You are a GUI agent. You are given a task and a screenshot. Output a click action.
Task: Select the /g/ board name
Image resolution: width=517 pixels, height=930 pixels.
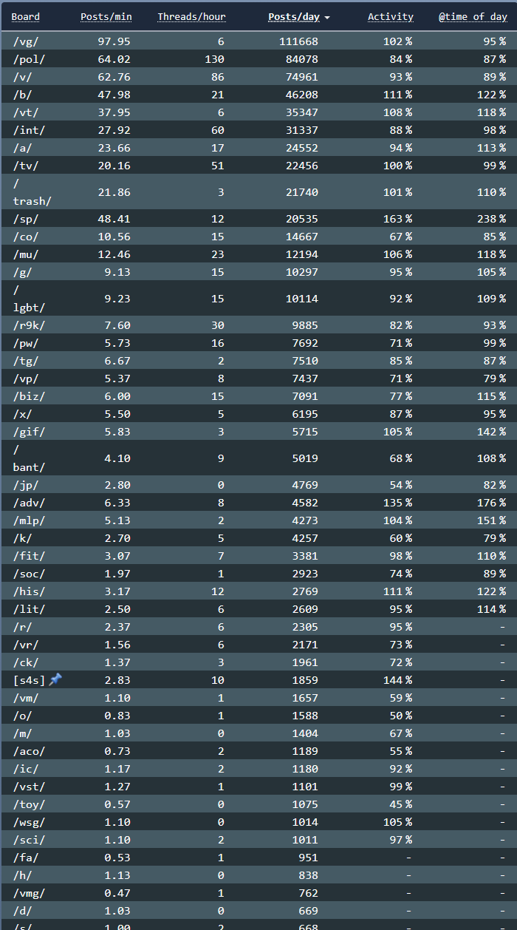[23, 272]
